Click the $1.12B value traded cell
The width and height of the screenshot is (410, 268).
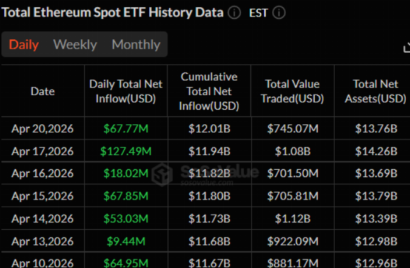pos(292,218)
